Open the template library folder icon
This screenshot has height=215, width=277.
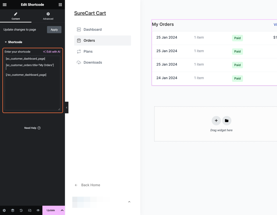[x=226, y=121]
